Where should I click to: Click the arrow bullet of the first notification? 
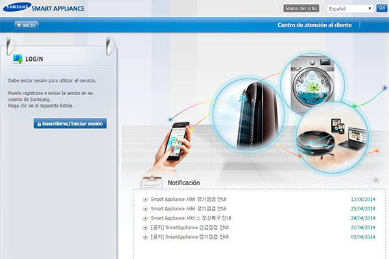(145, 199)
